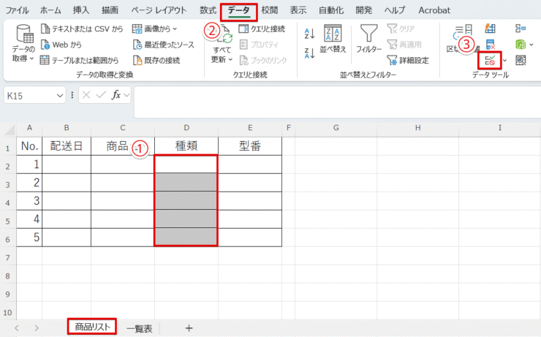Switch to the 一覧表 sheet tab
This screenshot has height=337, width=541.
140,328
